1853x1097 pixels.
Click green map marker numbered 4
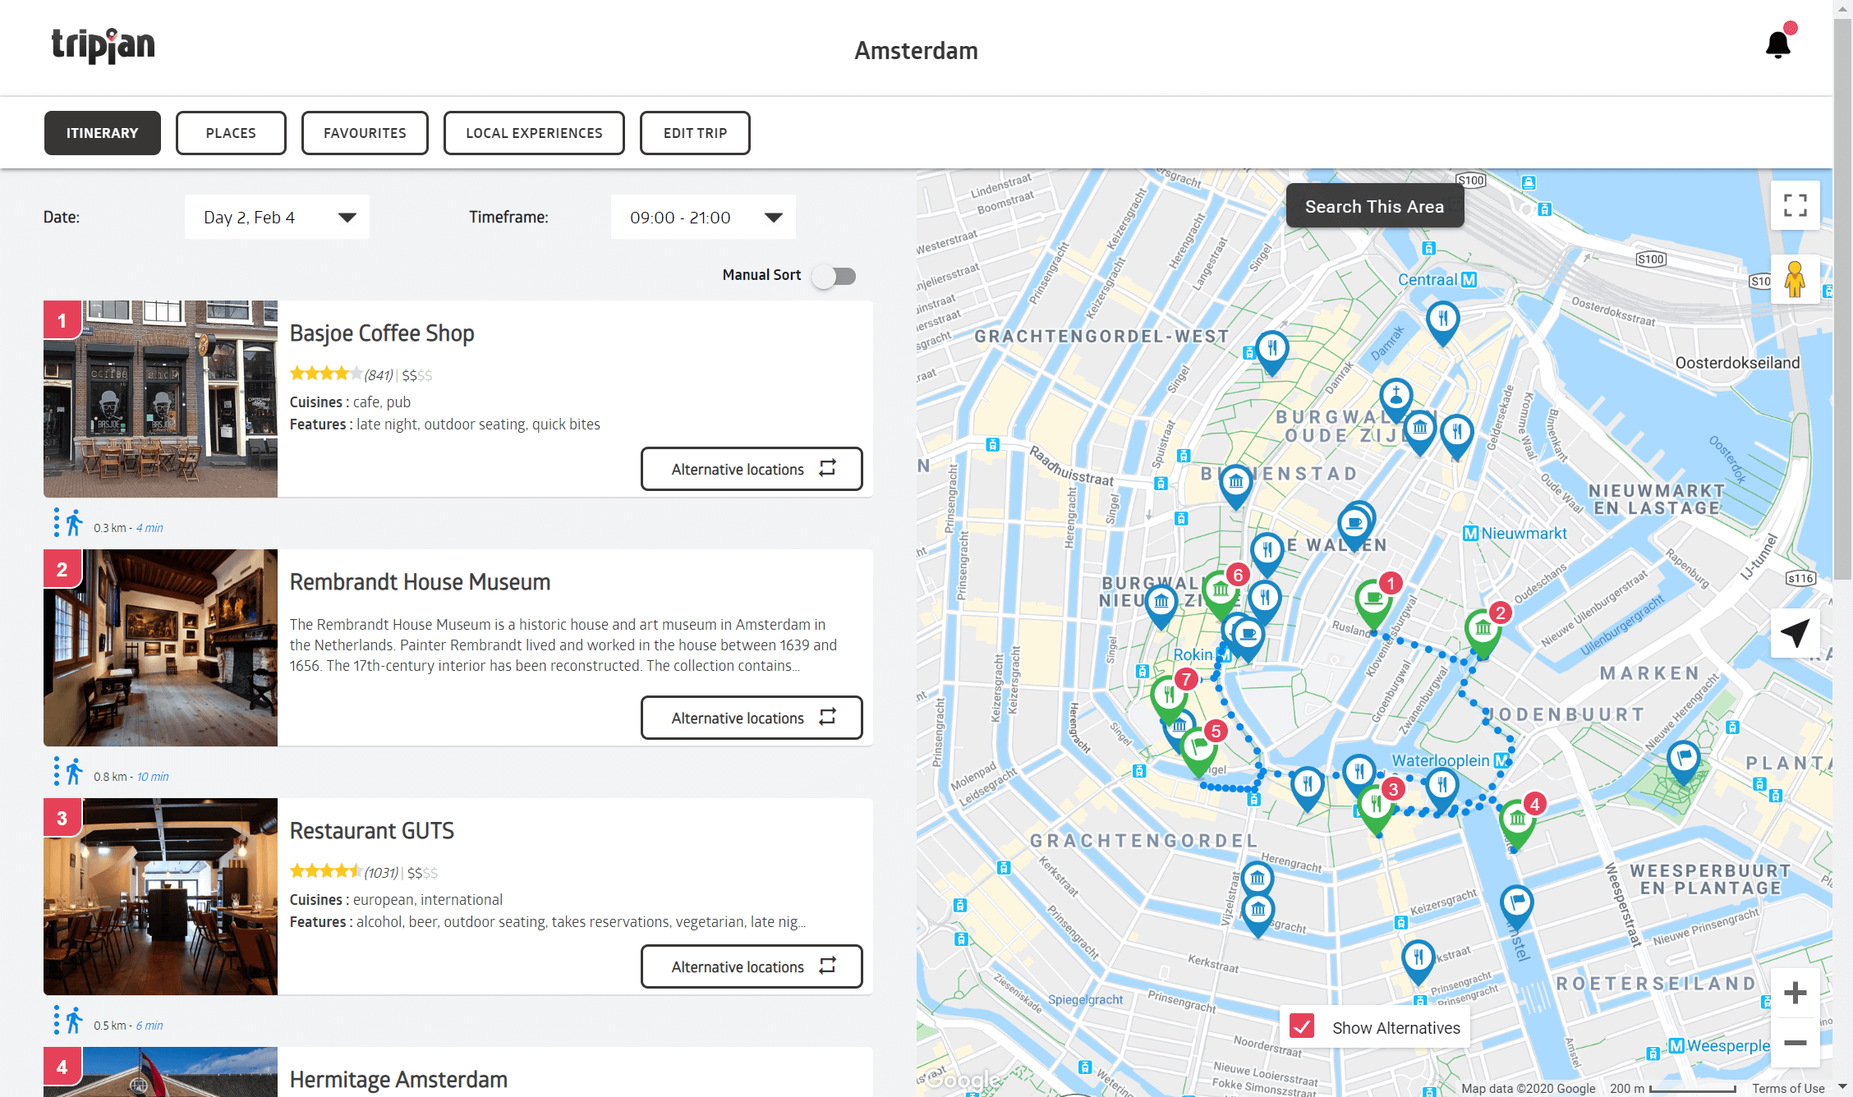(1518, 822)
